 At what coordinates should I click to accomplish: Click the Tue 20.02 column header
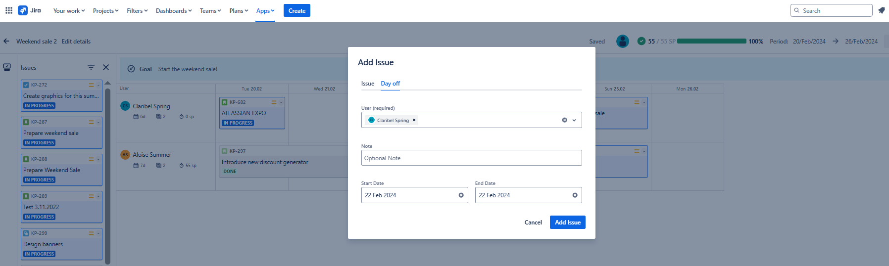pyautogui.click(x=252, y=89)
